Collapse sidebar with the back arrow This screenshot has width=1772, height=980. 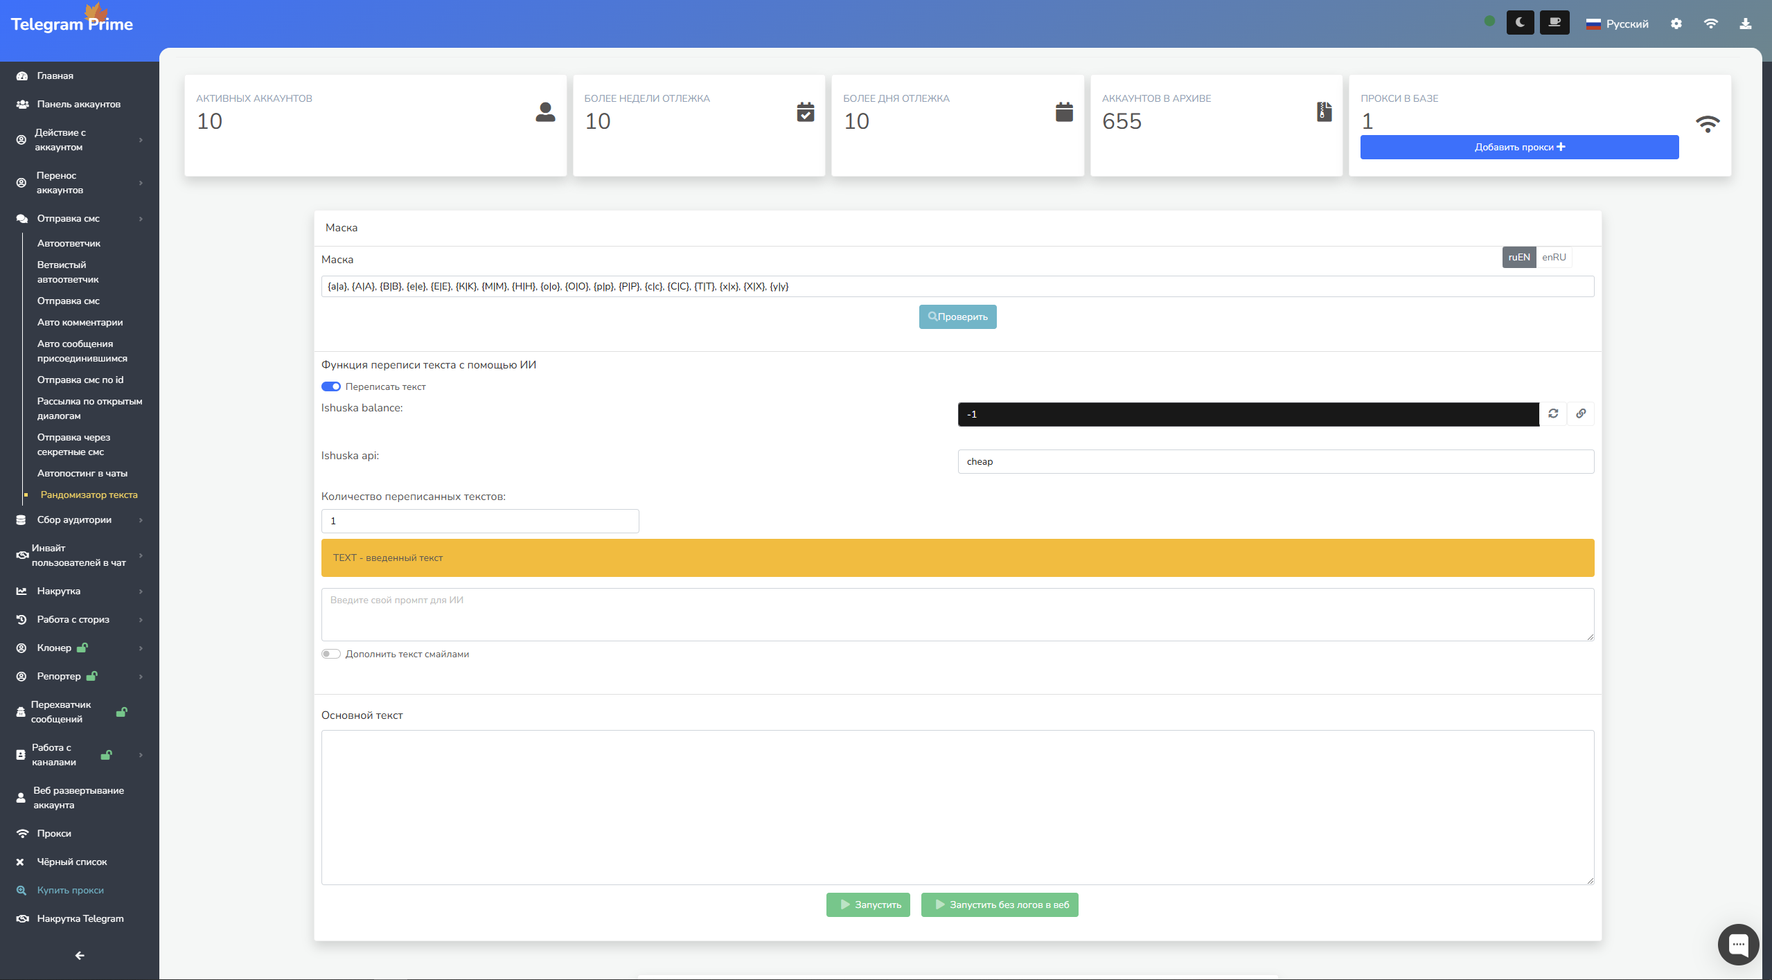pyautogui.click(x=80, y=956)
